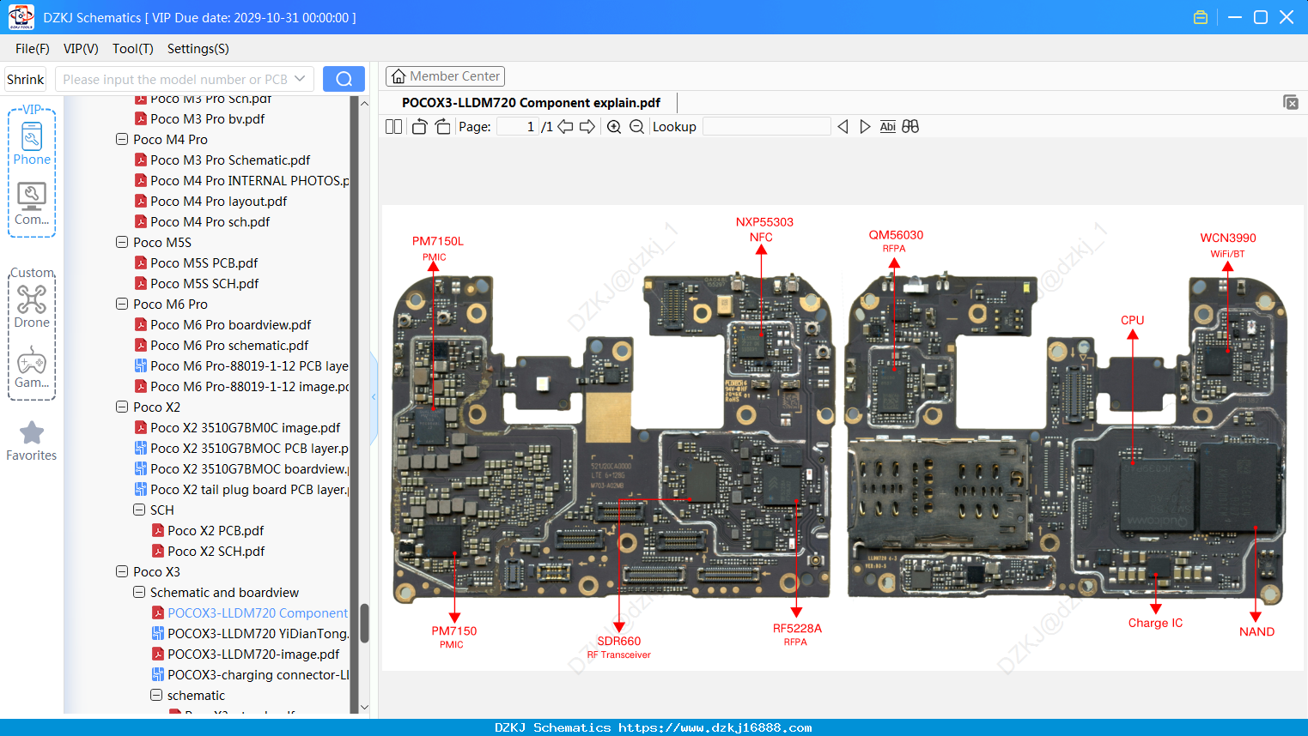Open the model number dropdown arrow
The image size is (1308, 736).
coord(300,79)
